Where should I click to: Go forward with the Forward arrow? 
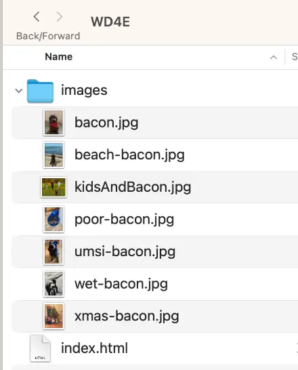tap(60, 17)
